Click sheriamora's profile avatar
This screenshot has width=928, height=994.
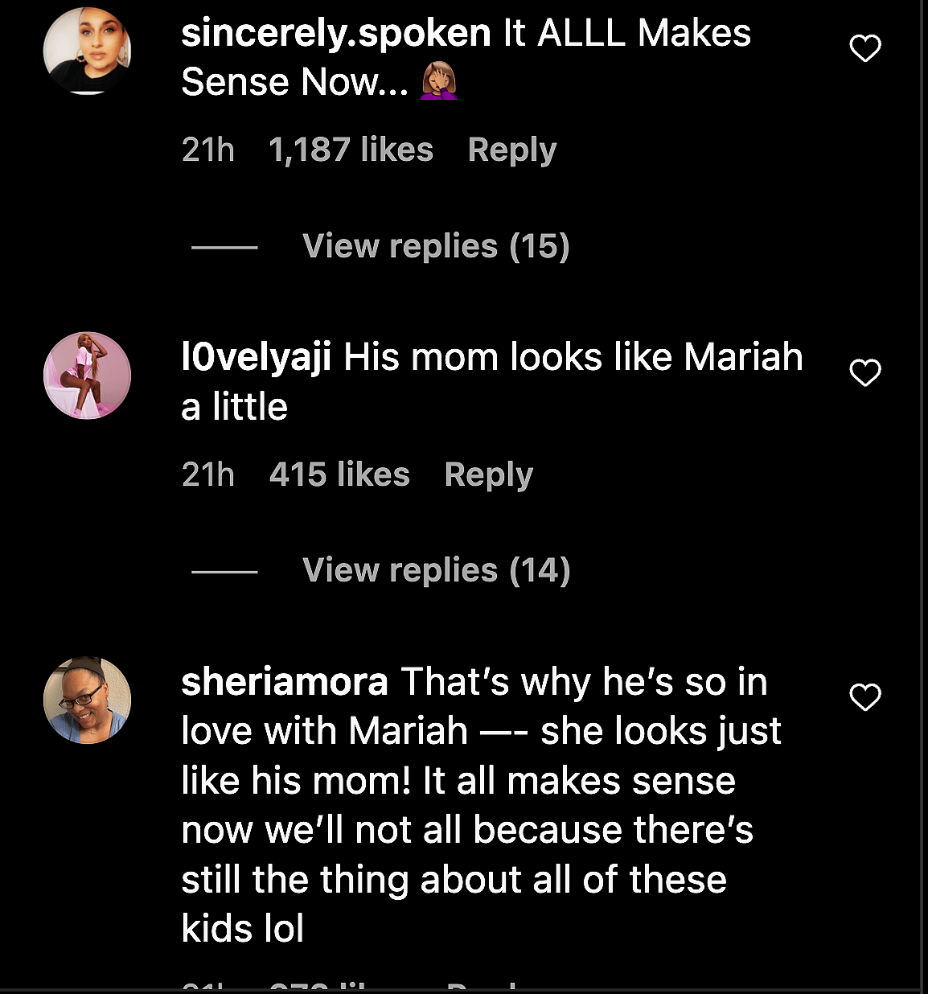click(87, 700)
